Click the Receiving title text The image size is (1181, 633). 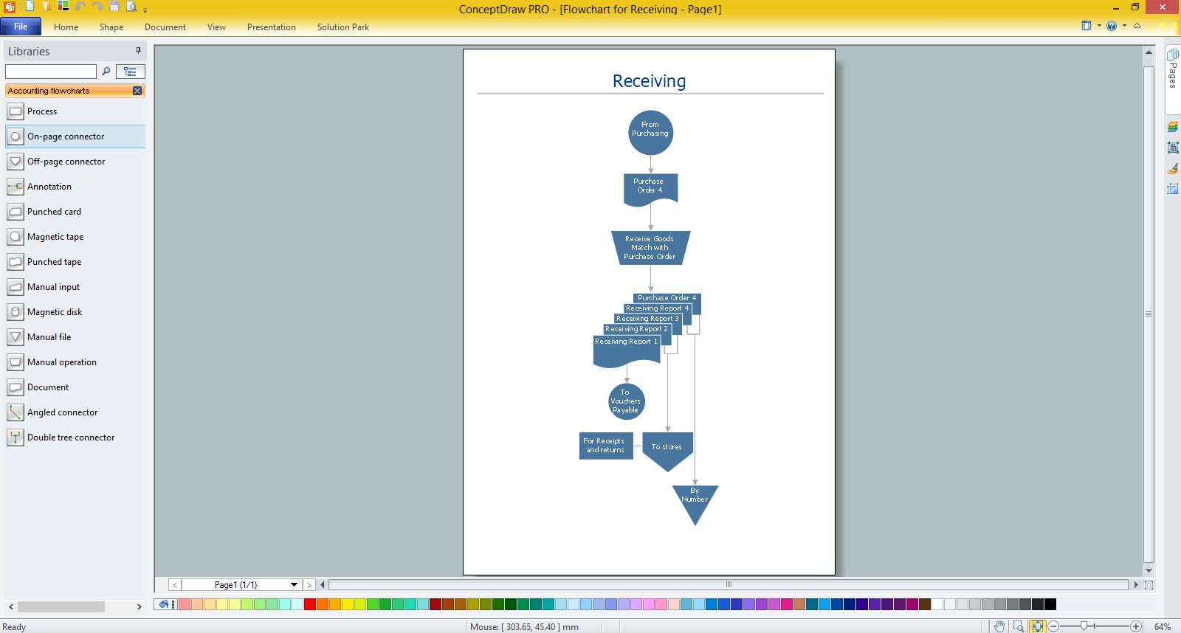[650, 81]
